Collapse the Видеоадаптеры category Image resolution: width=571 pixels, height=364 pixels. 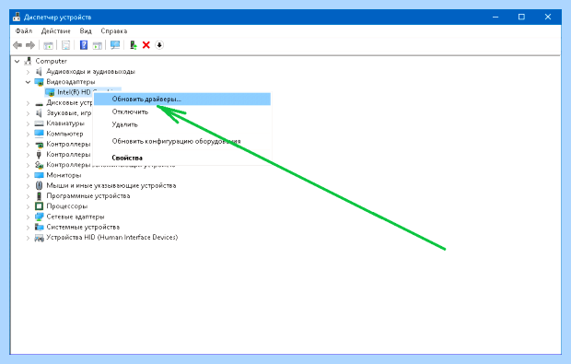point(28,82)
